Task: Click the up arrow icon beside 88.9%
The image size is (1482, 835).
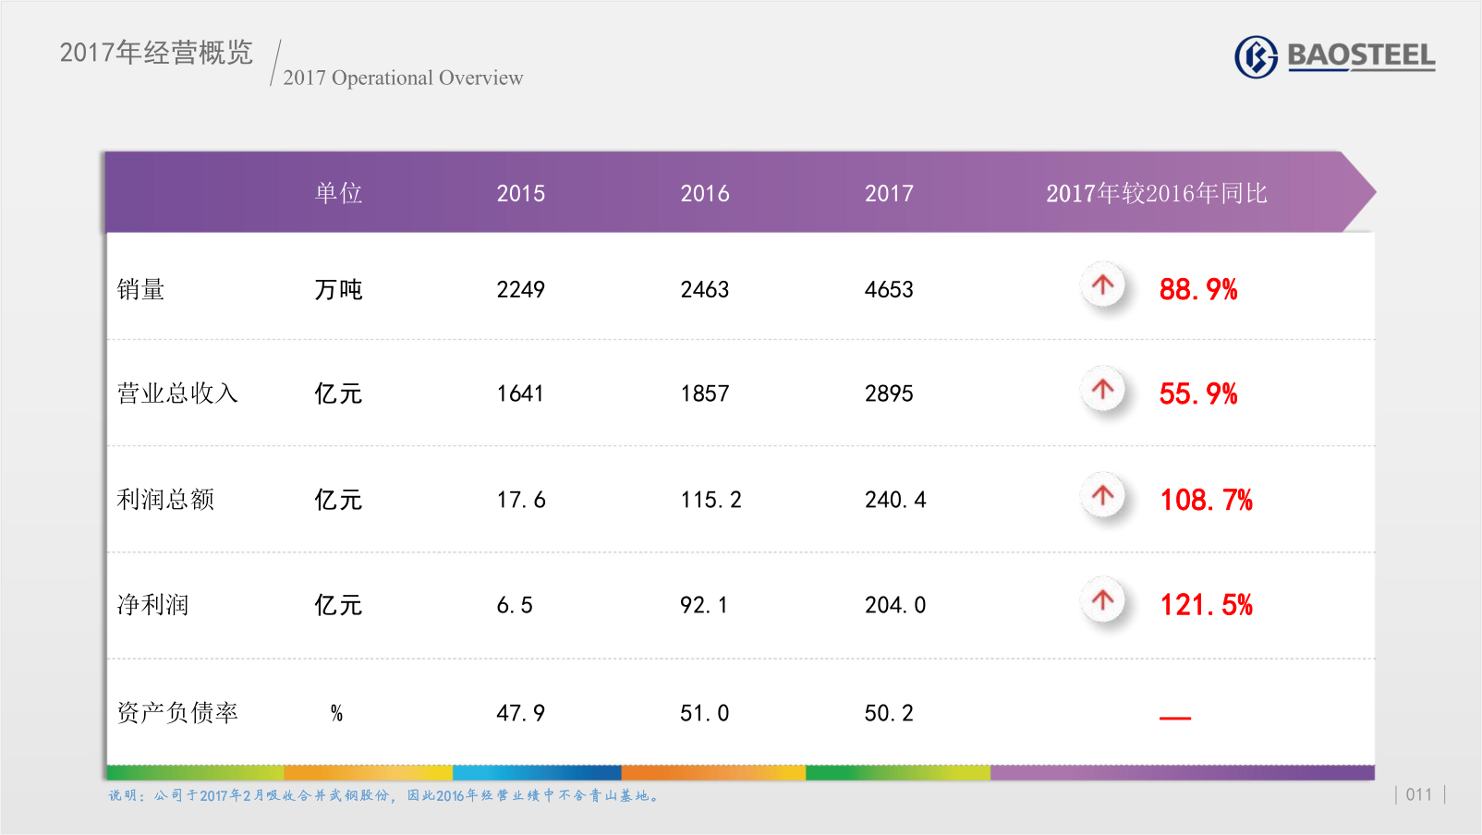Action: pos(1102,285)
